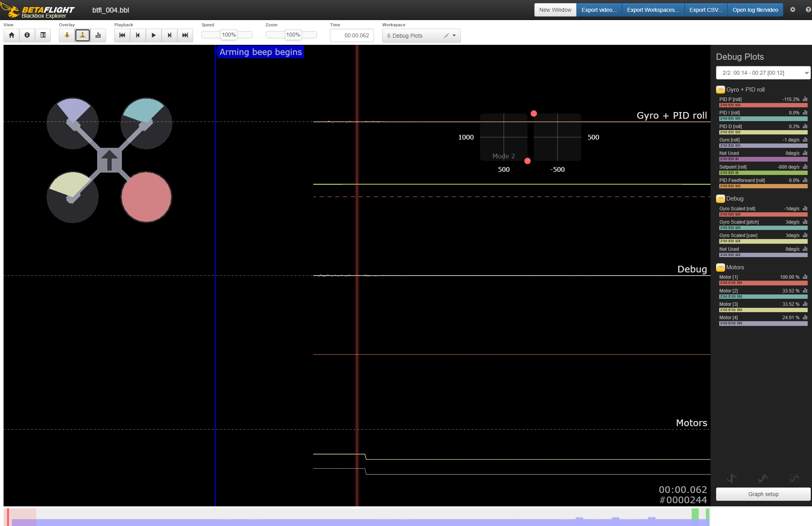Step forward one frame
This screenshot has width=812, height=526.
(x=169, y=35)
